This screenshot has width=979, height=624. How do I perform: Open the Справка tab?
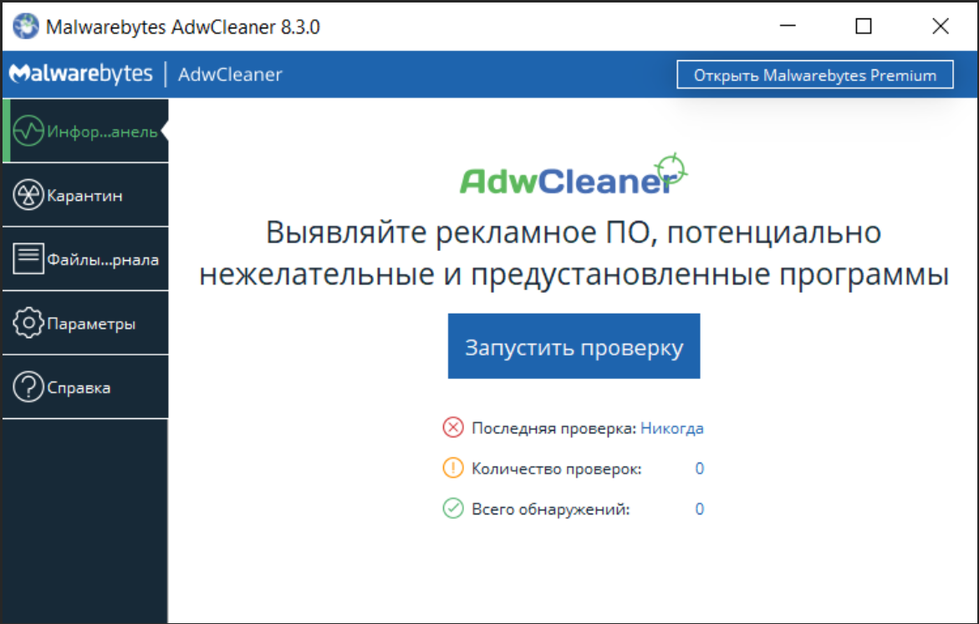(85, 387)
